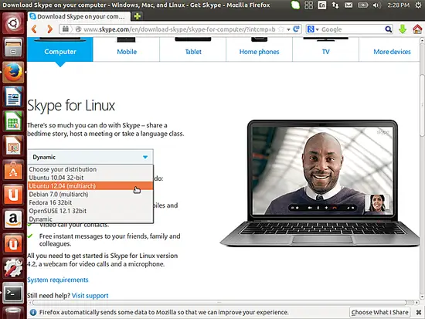Expand the Dynamic distribution dropdown
Viewport: 425px width, 319px height.
click(90, 157)
